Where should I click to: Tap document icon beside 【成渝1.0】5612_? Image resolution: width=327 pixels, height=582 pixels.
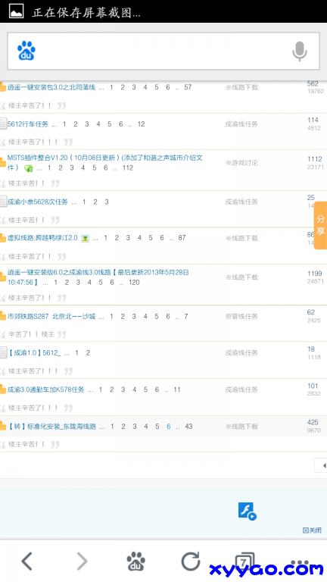tap(3, 352)
